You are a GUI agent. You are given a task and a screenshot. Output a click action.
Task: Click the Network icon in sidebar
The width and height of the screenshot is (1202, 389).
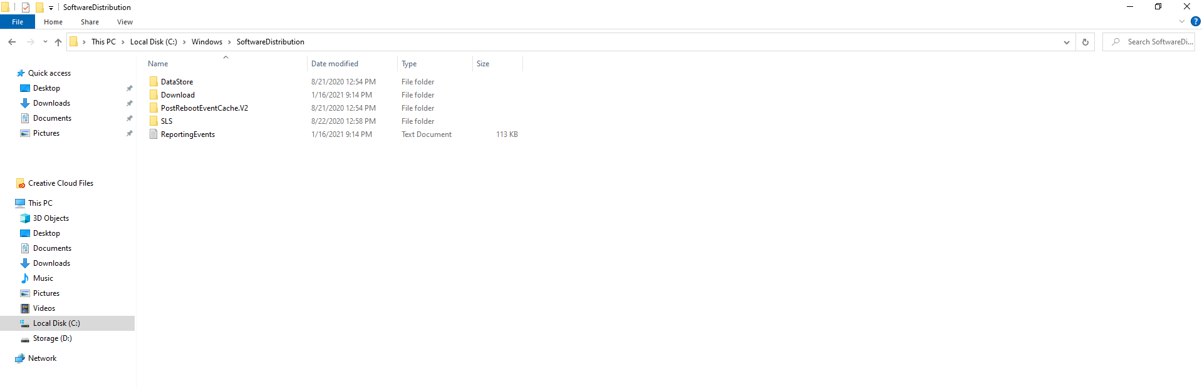(20, 358)
